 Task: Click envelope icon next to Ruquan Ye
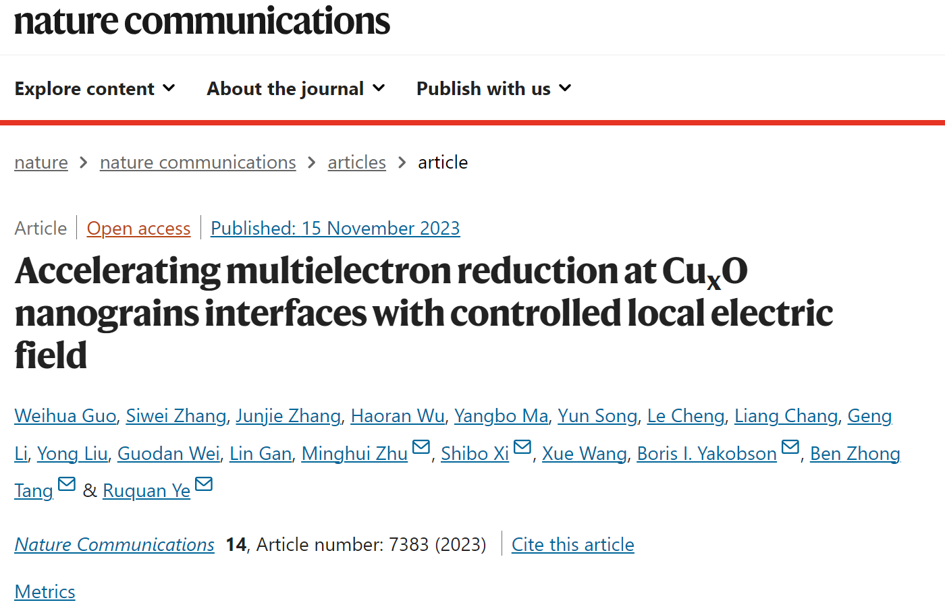pos(204,484)
